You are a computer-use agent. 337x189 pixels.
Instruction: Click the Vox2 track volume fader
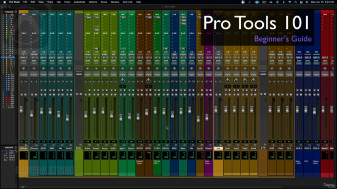(234, 110)
